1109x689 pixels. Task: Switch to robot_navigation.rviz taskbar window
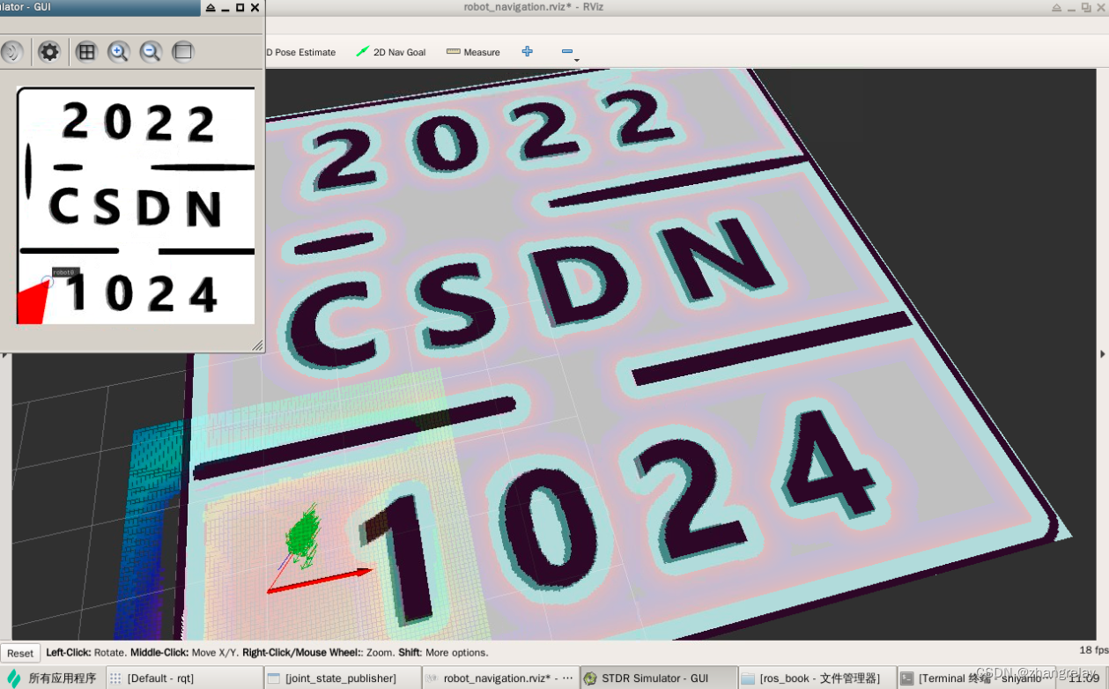(500, 678)
